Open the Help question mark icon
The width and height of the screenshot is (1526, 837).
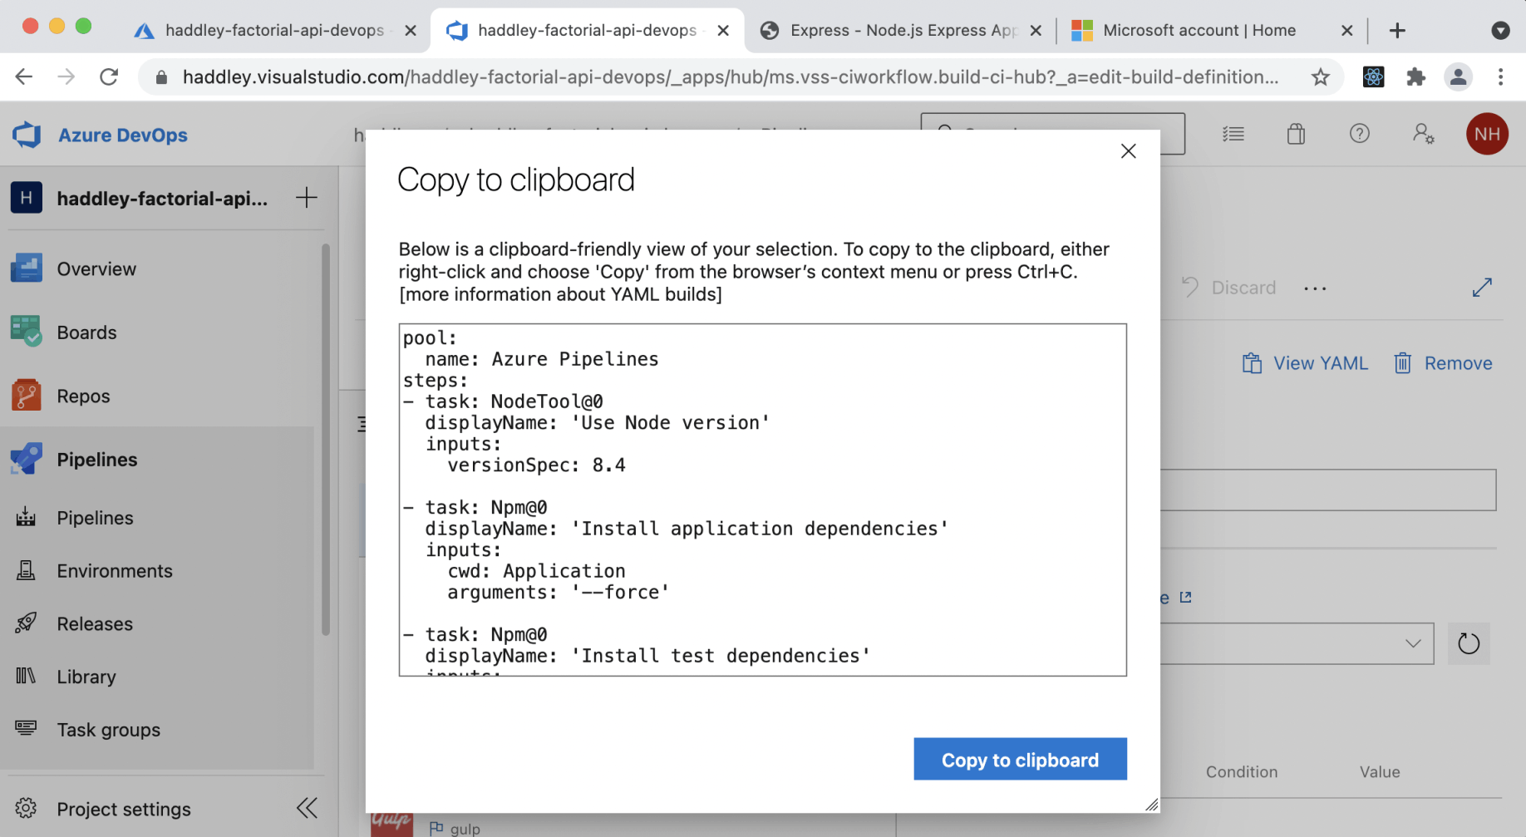pyautogui.click(x=1360, y=134)
